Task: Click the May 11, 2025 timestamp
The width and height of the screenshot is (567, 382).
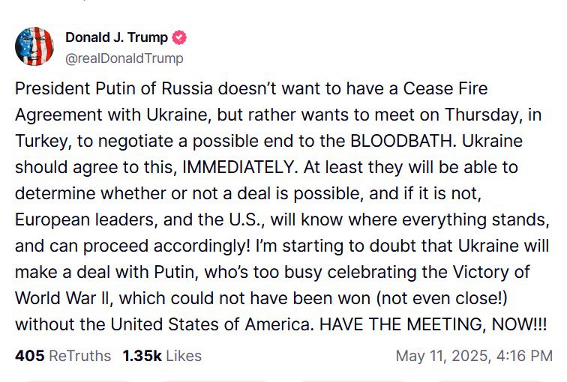Action: click(x=474, y=356)
